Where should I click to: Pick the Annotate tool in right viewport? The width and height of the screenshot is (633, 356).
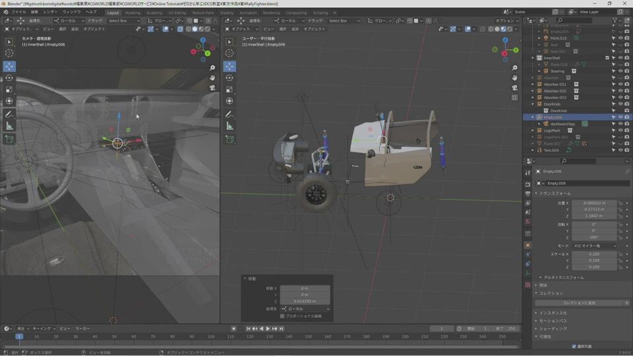pyautogui.click(x=229, y=114)
